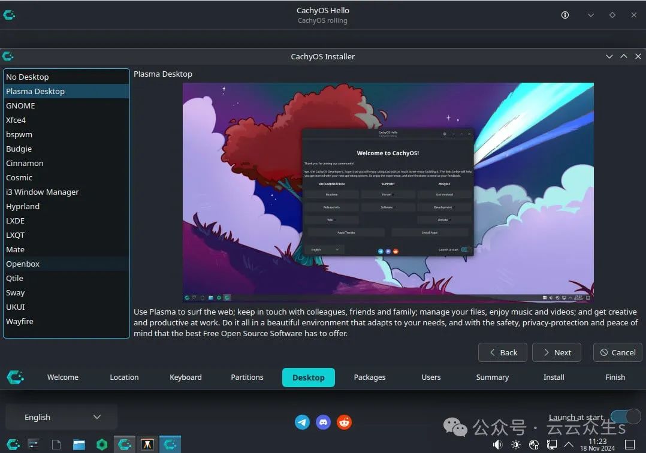Go to the Welcome installer step

coord(62,377)
